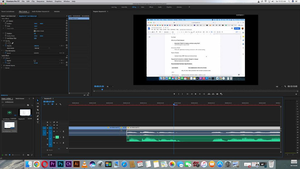Select the Sequence 01 thumbnail in project panel
This screenshot has width=300, height=169.
pyautogui.click(x=25, y=113)
